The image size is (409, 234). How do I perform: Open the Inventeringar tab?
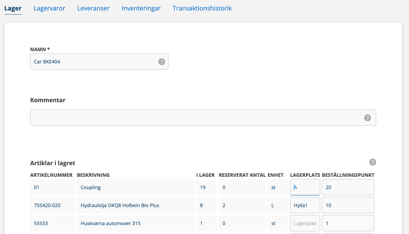pos(141,8)
